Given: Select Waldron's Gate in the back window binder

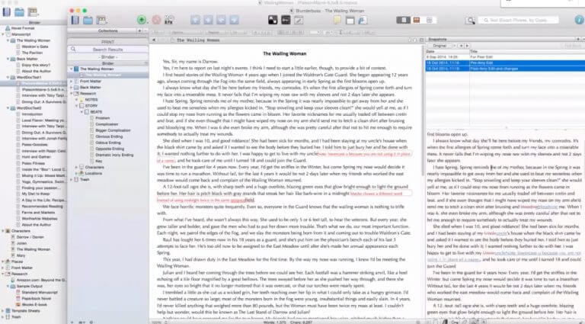Looking at the screenshot, I should [x=35, y=47].
